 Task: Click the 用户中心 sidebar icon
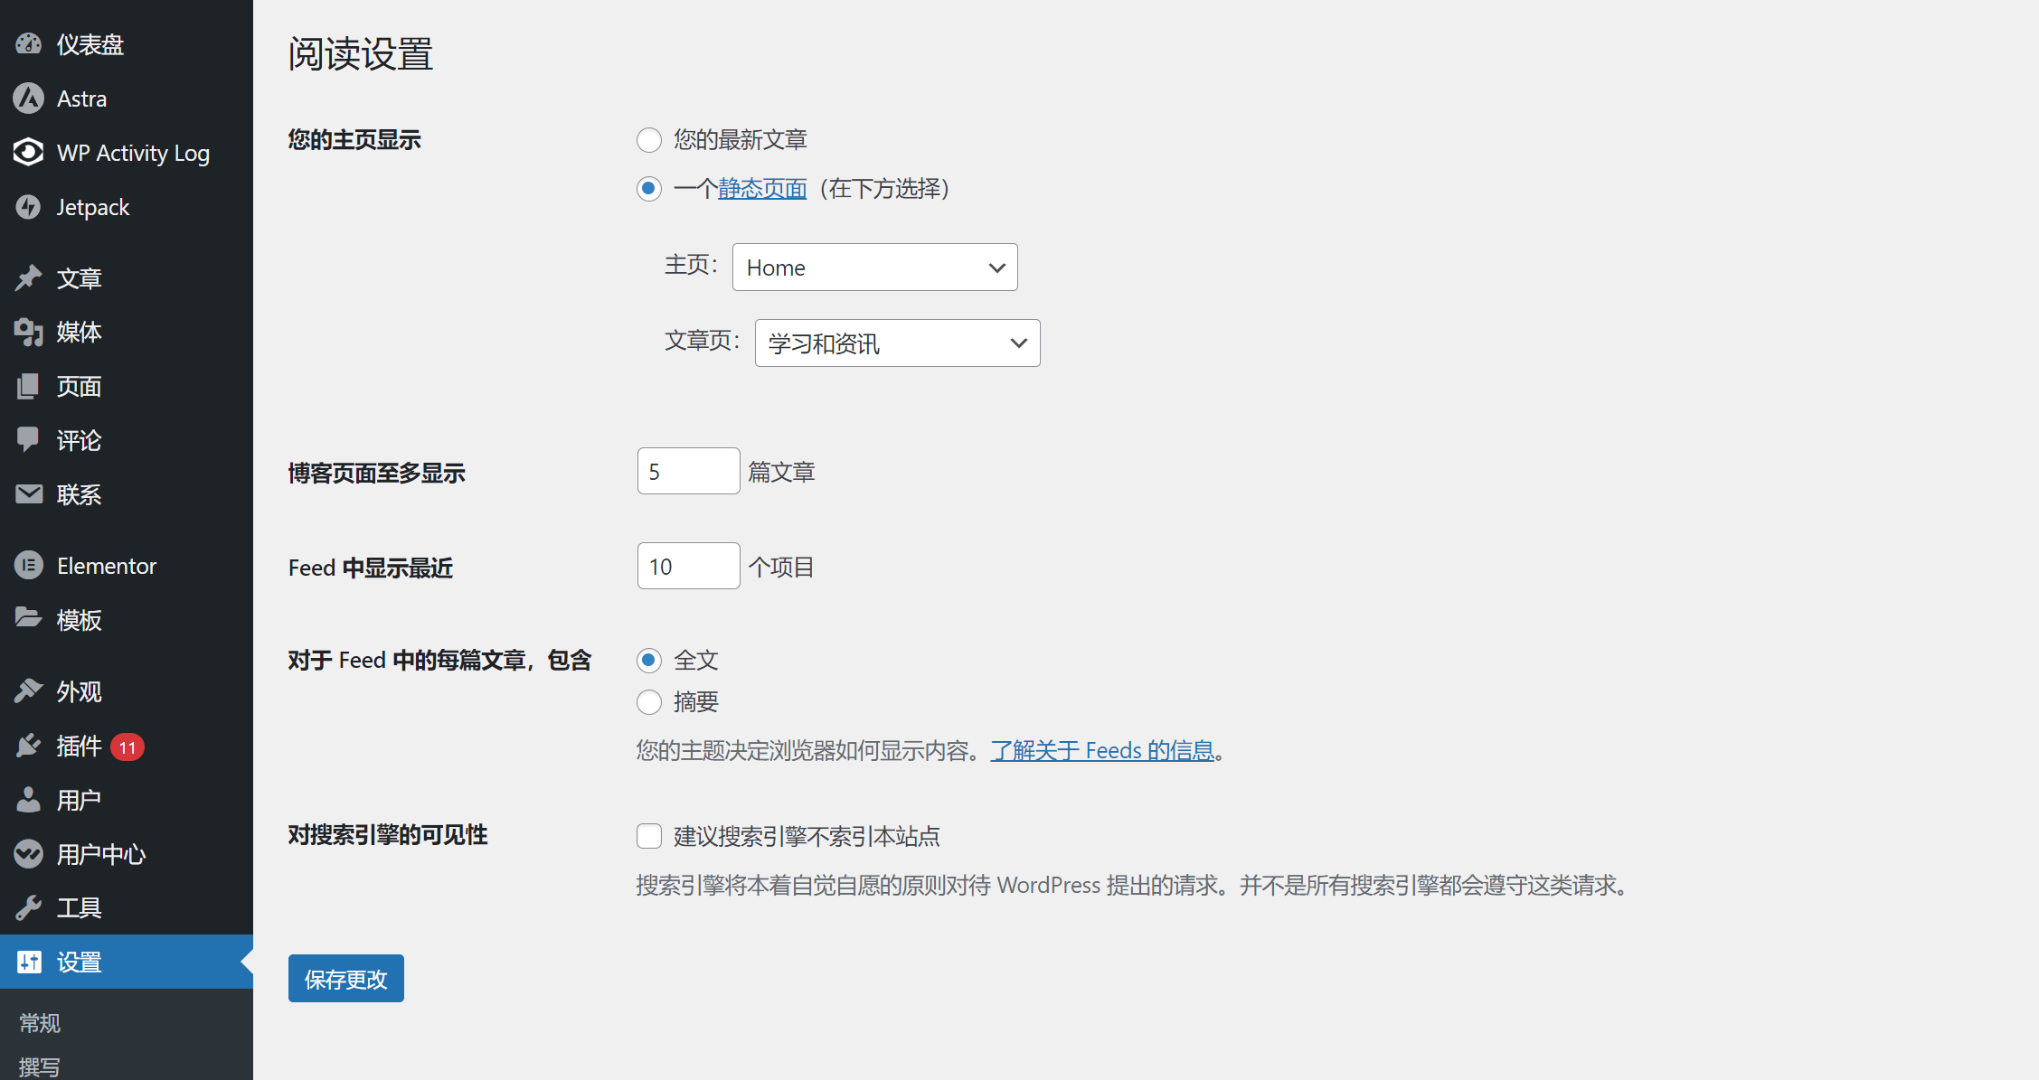pyautogui.click(x=29, y=853)
